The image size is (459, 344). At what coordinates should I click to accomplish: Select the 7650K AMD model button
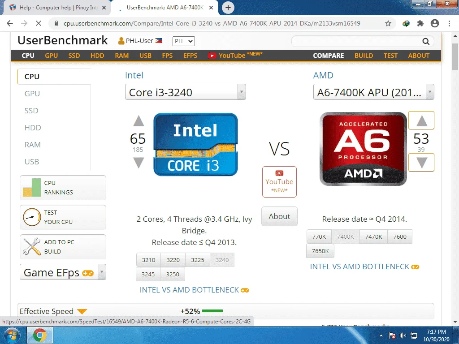[320, 251]
